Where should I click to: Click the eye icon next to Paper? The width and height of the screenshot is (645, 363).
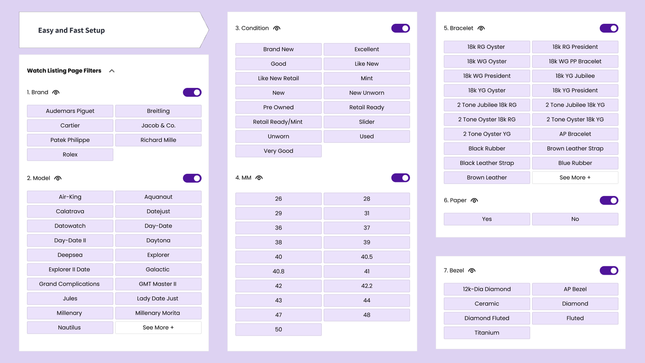pyautogui.click(x=474, y=200)
